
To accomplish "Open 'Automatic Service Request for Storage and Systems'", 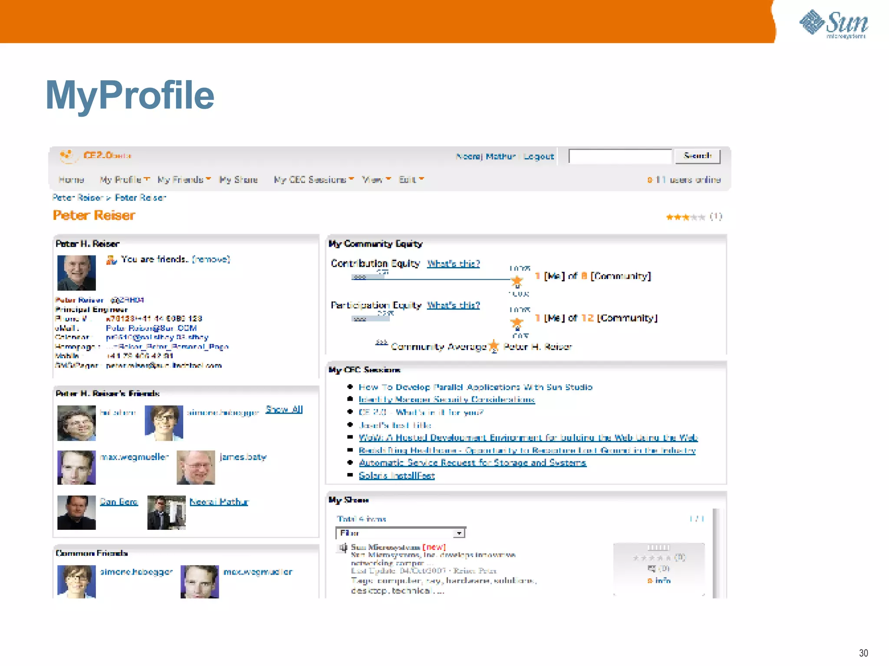I will pos(472,463).
